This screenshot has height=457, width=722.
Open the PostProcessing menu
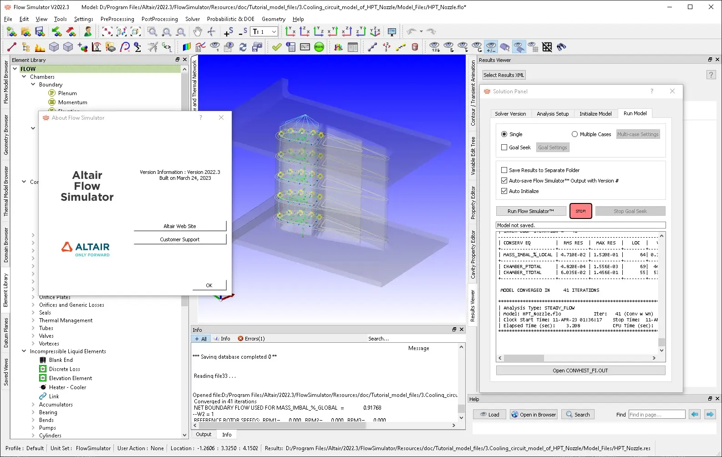coord(160,19)
